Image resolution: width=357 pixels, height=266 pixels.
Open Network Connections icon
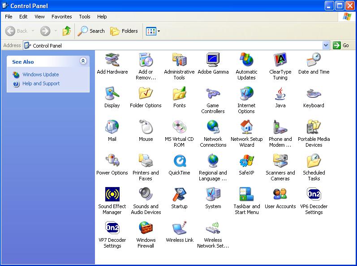pyautogui.click(x=213, y=127)
